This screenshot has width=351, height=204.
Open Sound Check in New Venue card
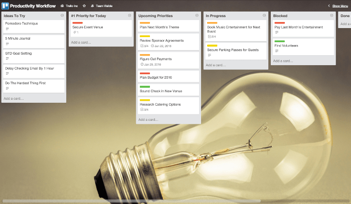168,90
